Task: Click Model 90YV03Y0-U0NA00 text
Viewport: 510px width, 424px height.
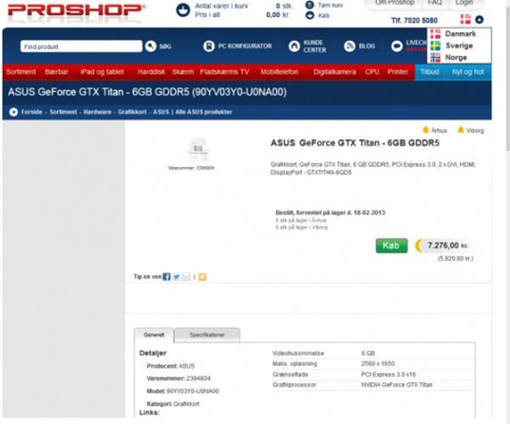Action: pos(182,391)
